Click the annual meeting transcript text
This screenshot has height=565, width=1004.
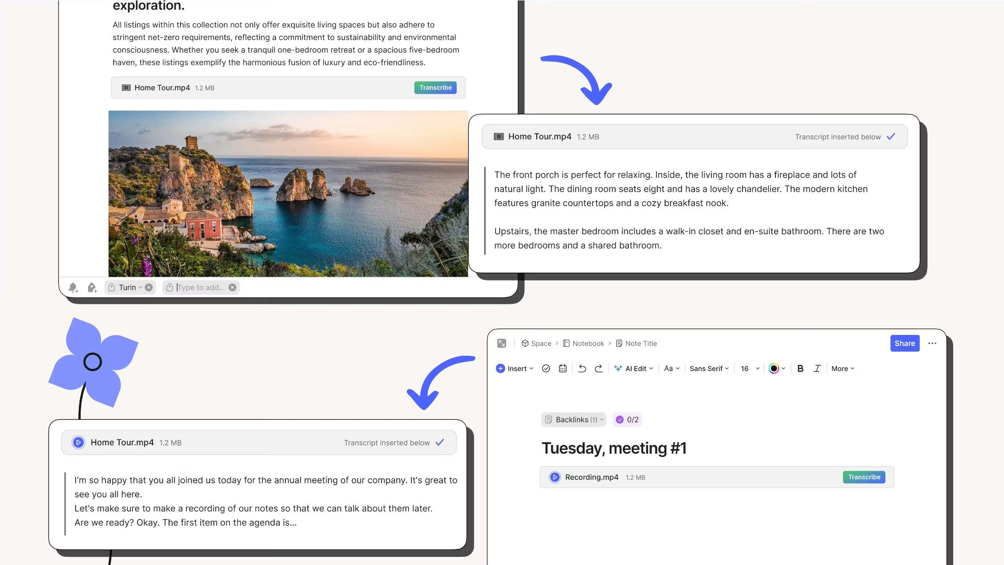[x=266, y=501]
